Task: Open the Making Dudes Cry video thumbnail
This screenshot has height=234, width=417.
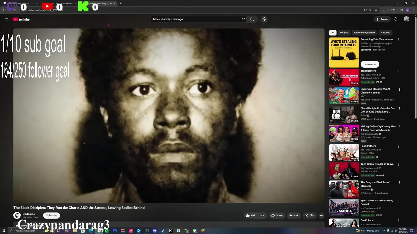Action: pyautogui.click(x=344, y=133)
